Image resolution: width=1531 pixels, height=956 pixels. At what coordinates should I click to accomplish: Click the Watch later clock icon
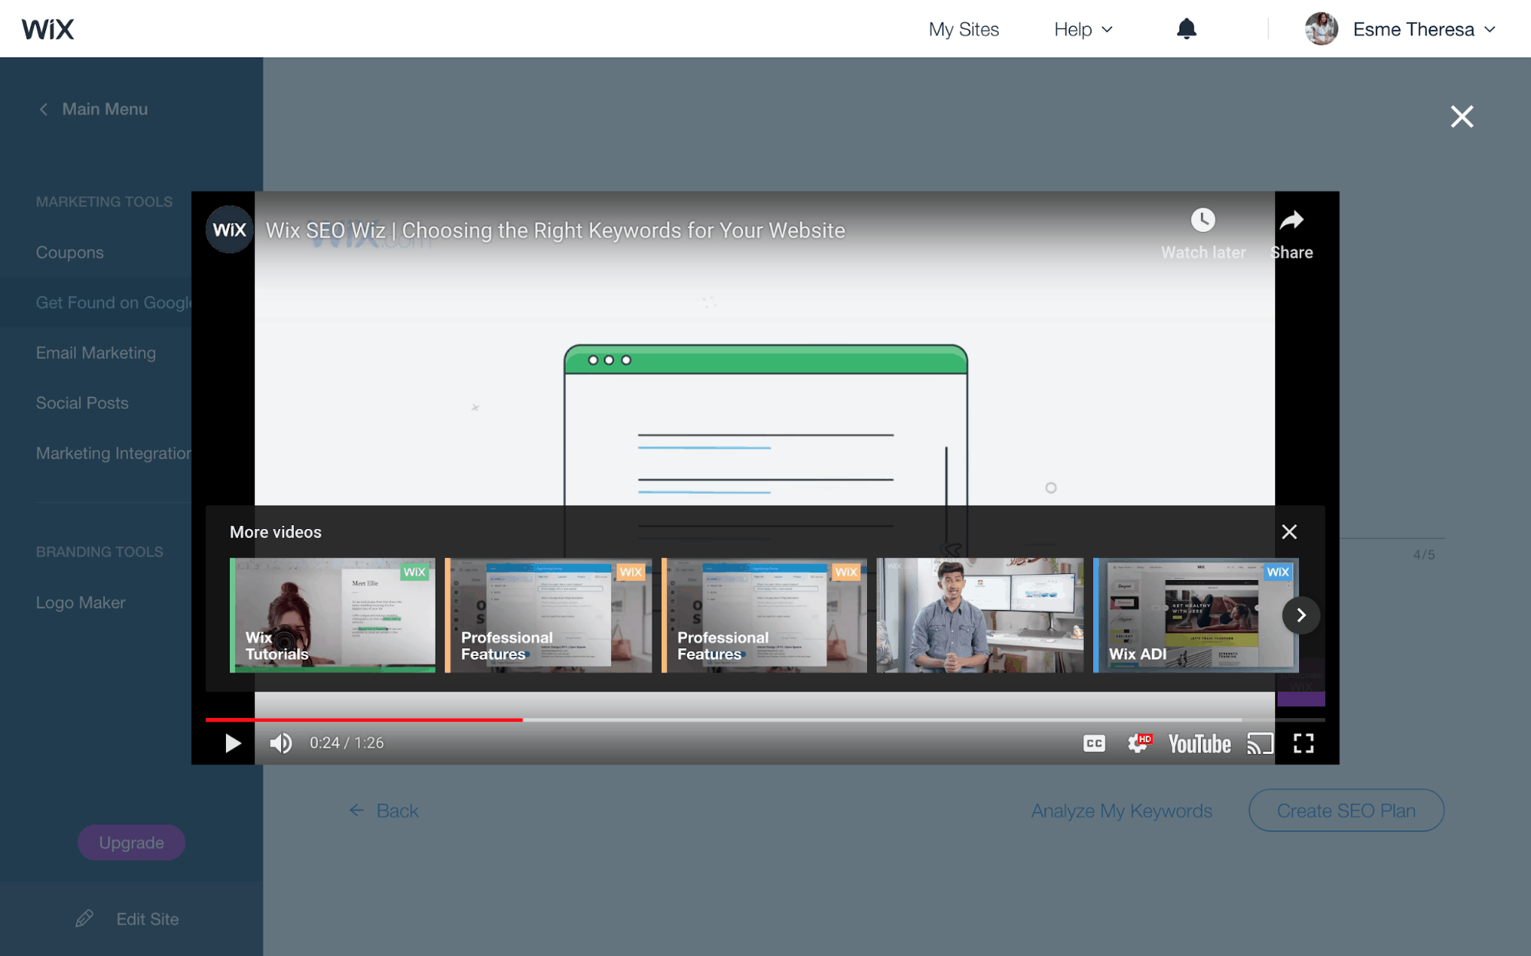pos(1202,220)
